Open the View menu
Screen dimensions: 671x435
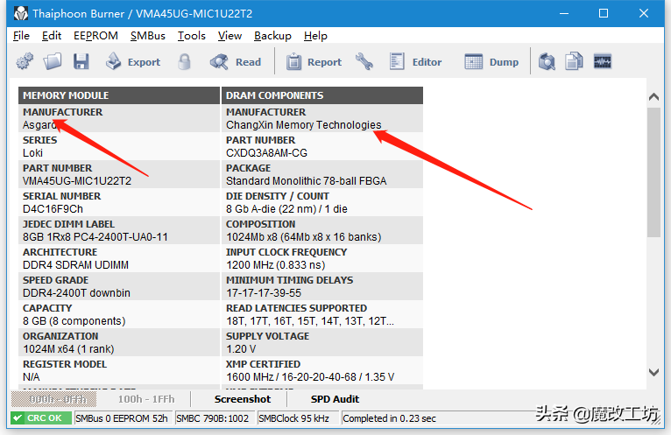click(230, 36)
